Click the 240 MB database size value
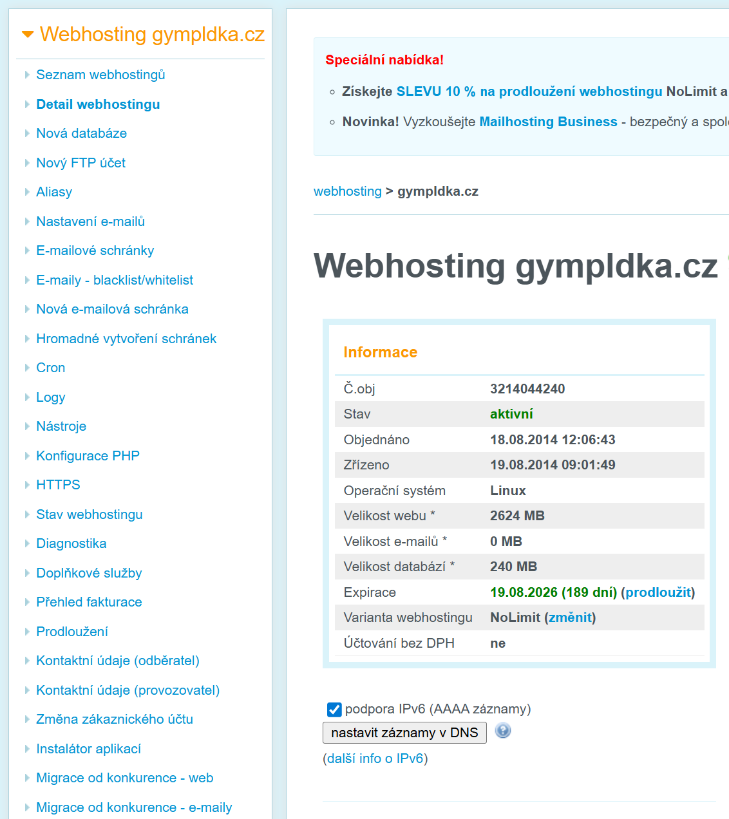Image resolution: width=729 pixels, height=819 pixels. click(x=513, y=567)
